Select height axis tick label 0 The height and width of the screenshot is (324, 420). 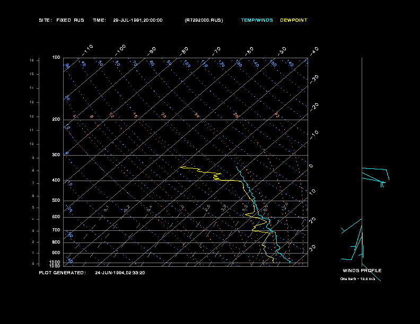pos(33,264)
